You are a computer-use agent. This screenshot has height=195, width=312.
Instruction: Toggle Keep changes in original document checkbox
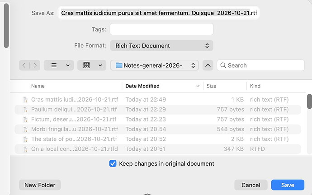click(113, 163)
